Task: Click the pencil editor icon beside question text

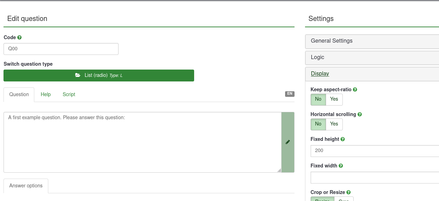Action: [x=288, y=142]
